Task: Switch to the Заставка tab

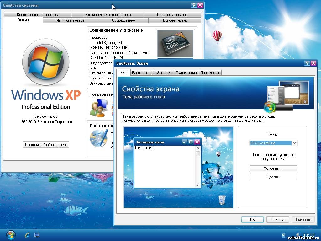Action: pos(165,73)
